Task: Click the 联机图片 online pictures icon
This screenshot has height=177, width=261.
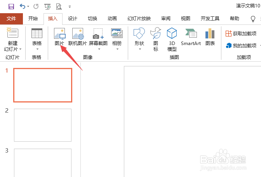Action: tap(78, 33)
